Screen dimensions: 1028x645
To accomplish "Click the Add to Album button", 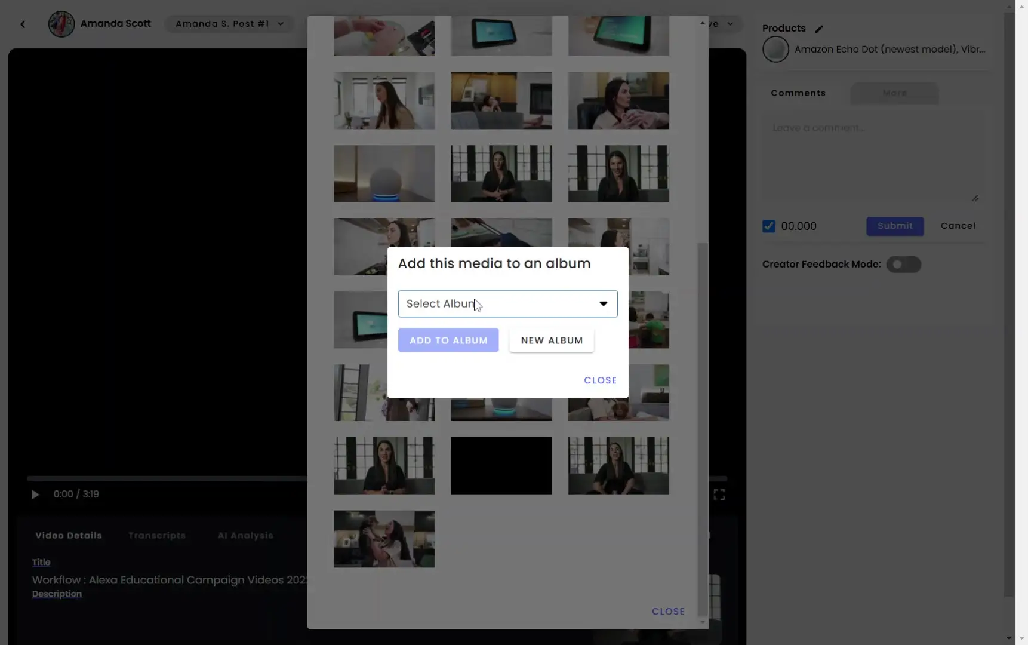I will click(x=448, y=340).
